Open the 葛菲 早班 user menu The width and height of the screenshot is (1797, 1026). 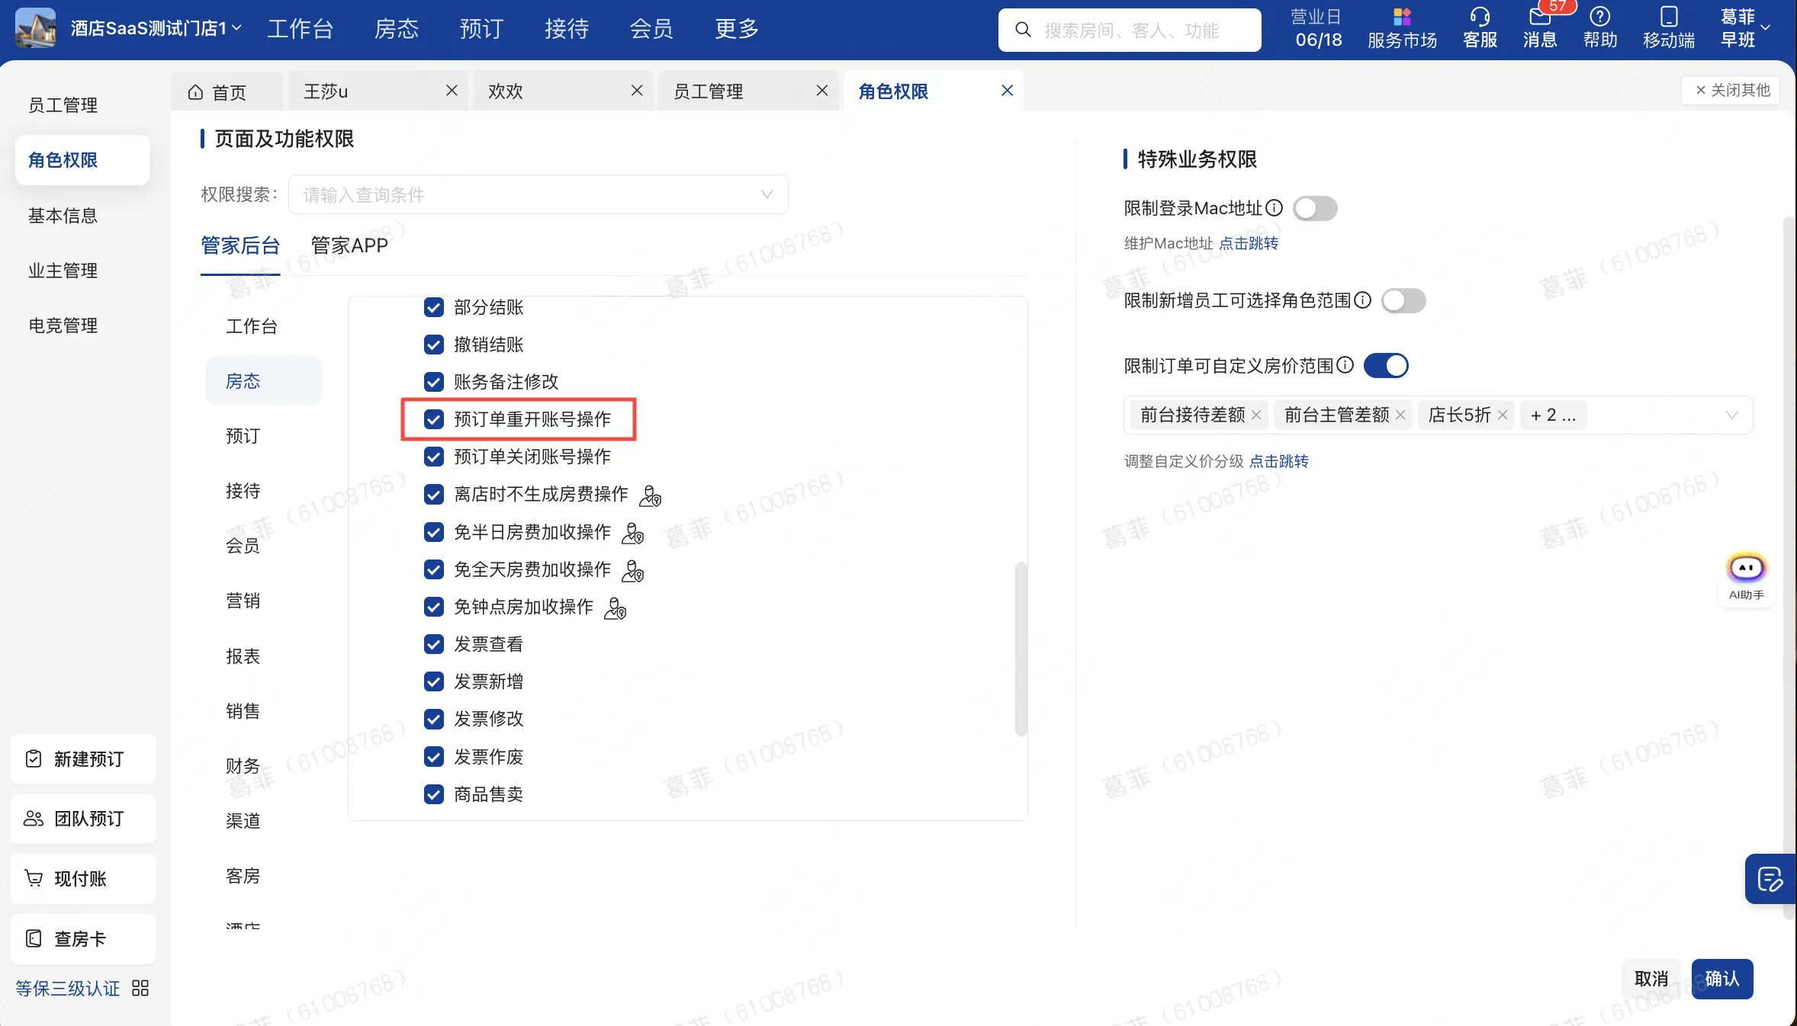click(1745, 28)
